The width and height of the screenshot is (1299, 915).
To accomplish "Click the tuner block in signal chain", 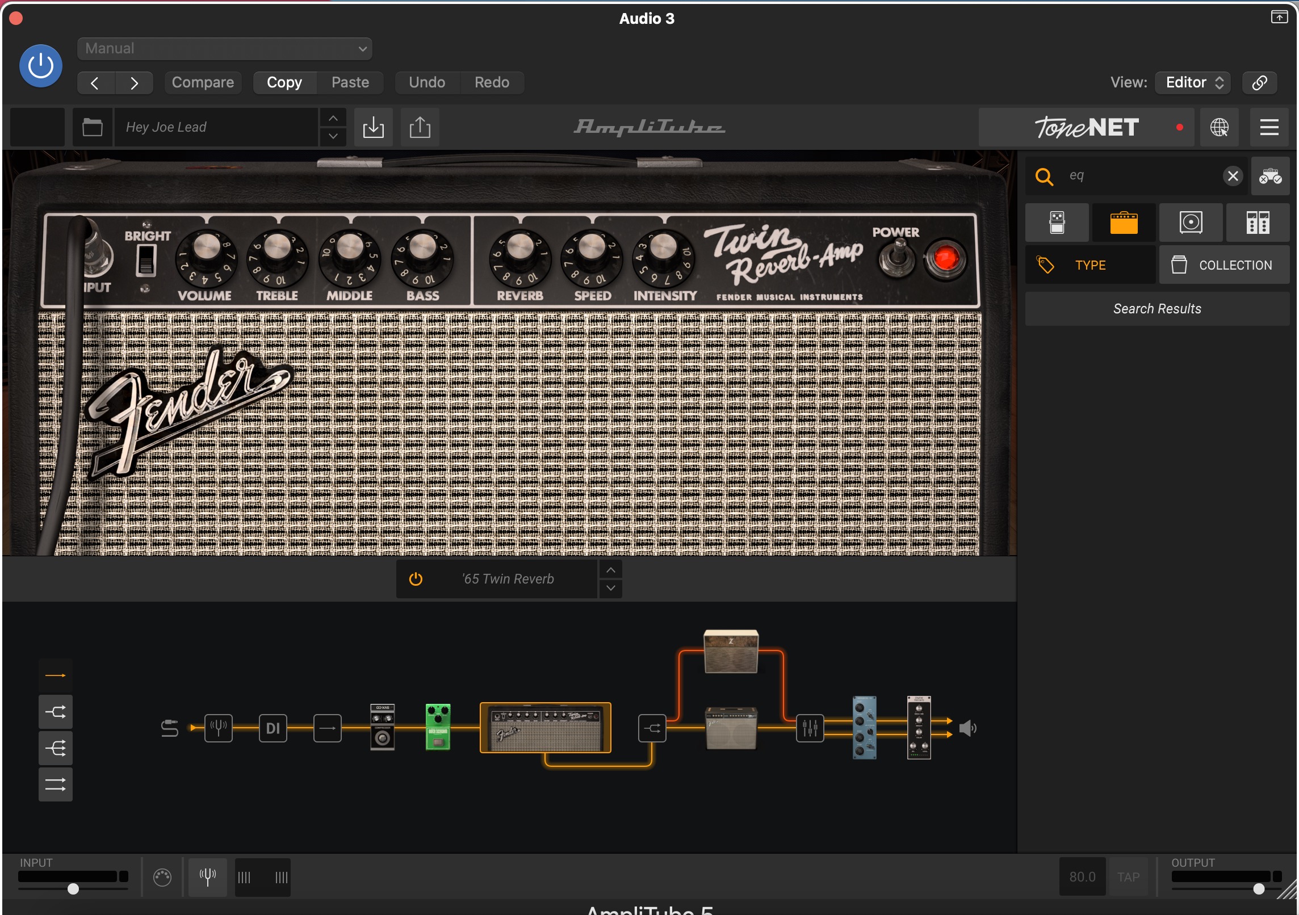I will [x=219, y=728].
